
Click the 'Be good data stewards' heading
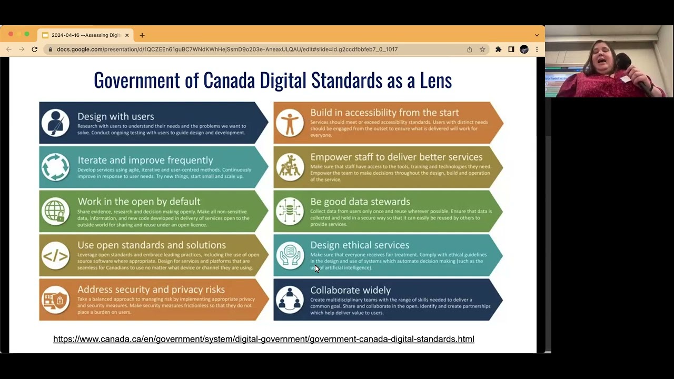360,202
